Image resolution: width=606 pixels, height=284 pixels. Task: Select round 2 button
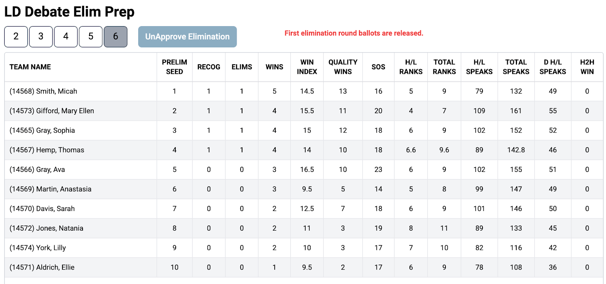point(16,36)
